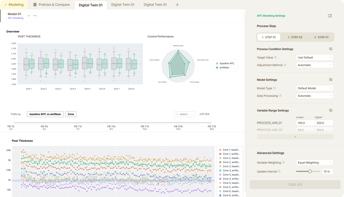Select A STEP 02 process step
Viewport: 344px width, 197px height.
295,37
